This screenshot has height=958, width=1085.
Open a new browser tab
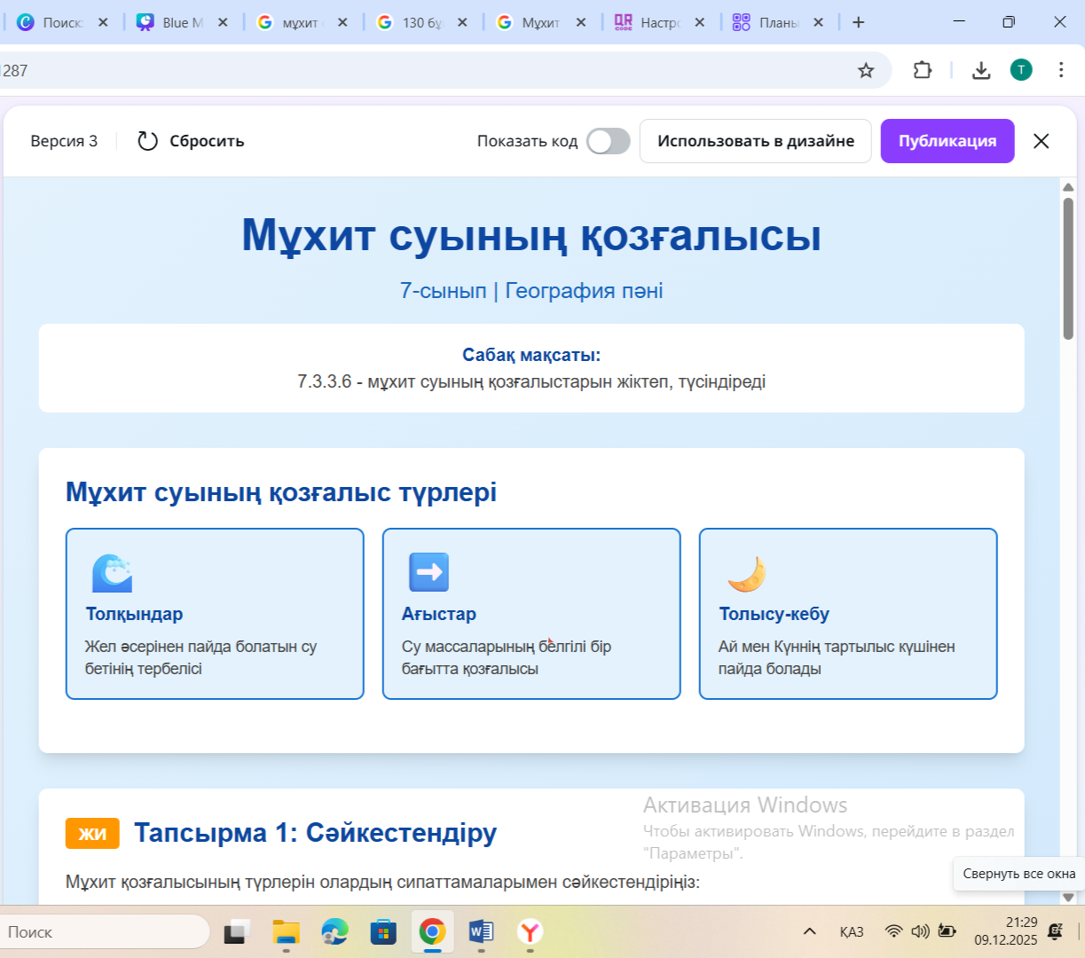(858, 22)
